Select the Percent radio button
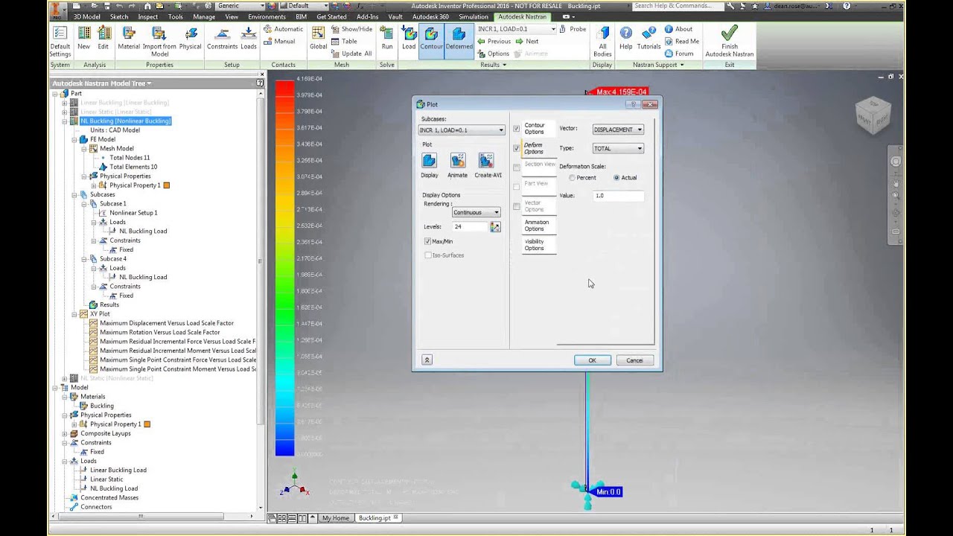Image resolution: width=953 pixels, height=536 pixels. [572, 178]
